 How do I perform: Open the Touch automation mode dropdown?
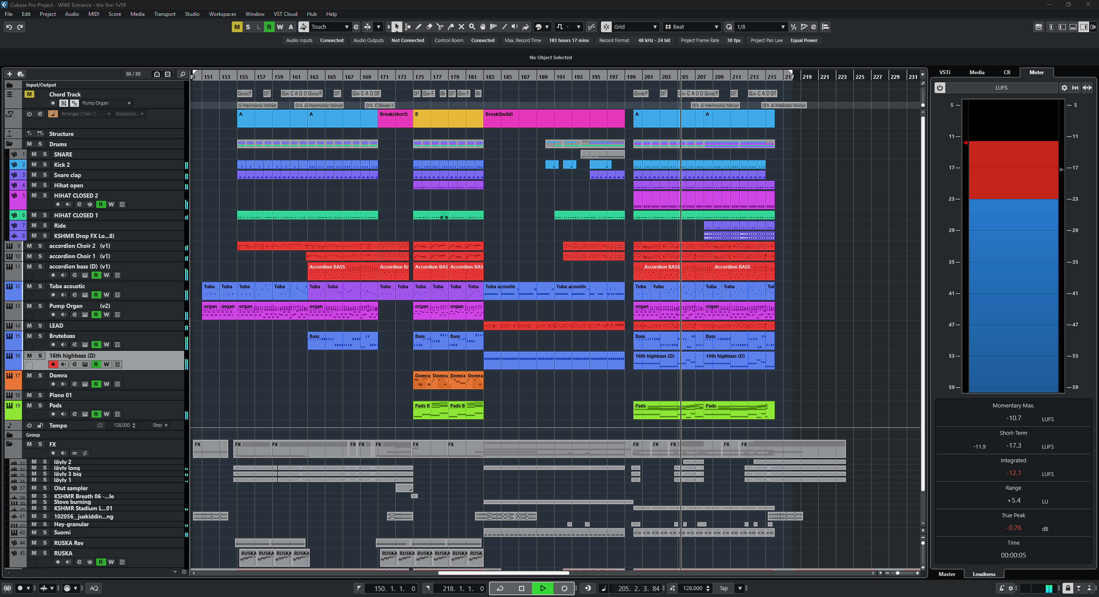tap(346, 27)
